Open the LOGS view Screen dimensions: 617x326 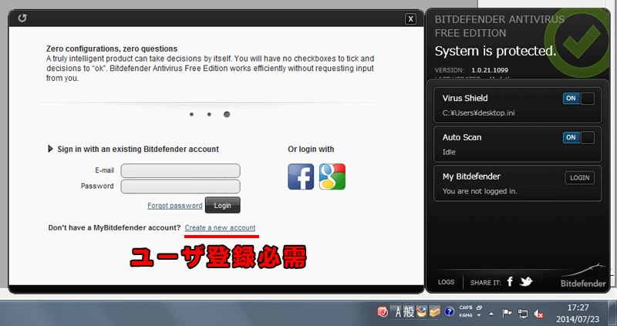(447, 282)
